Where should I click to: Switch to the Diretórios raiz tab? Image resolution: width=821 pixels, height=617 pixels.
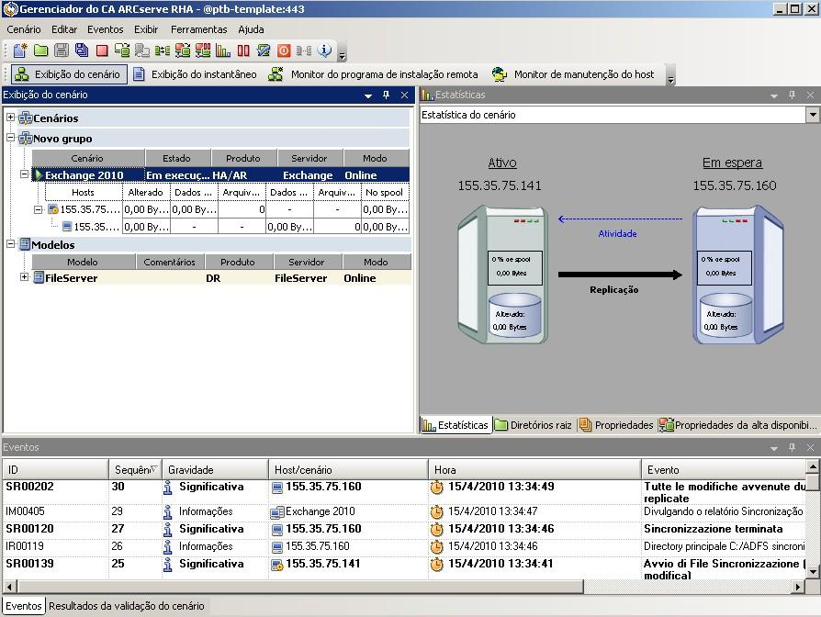533,425
